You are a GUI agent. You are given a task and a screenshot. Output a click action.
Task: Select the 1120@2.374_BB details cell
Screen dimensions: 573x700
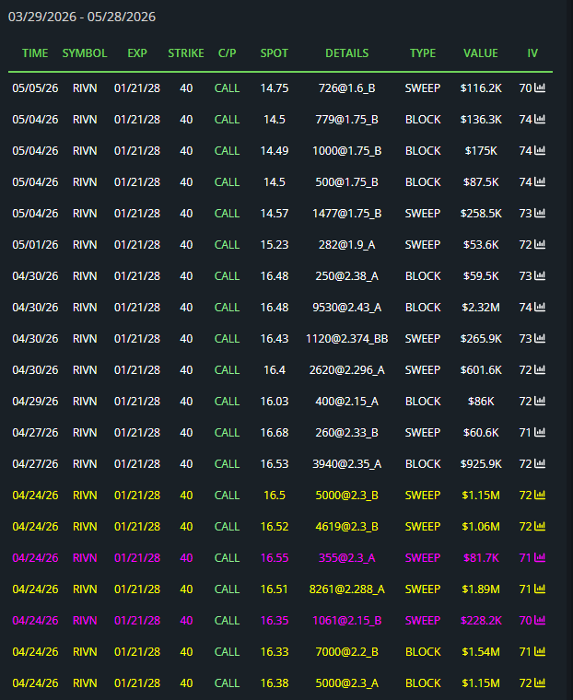pos(346,338)
